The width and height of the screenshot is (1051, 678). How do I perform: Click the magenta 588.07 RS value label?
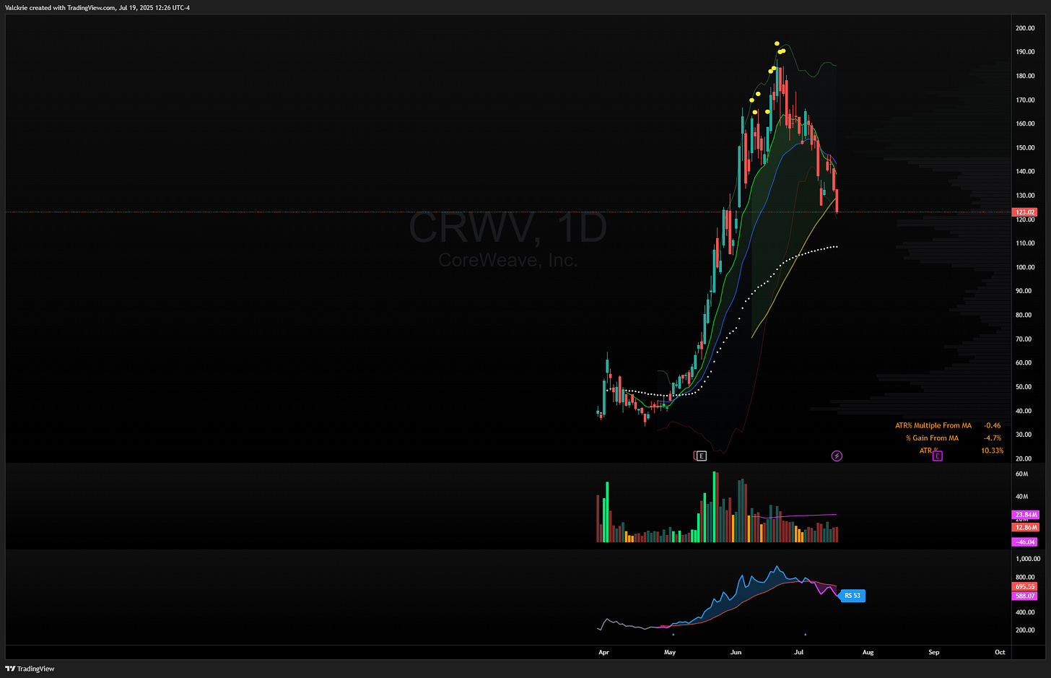(1025, 596)
